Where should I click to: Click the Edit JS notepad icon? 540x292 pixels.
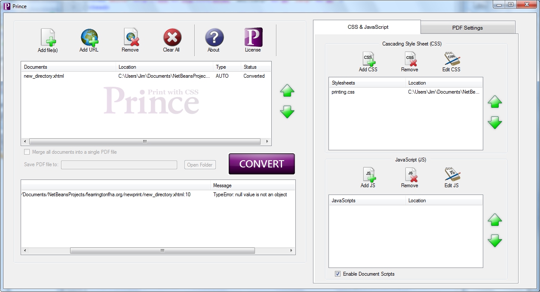(x=451, y=175)
